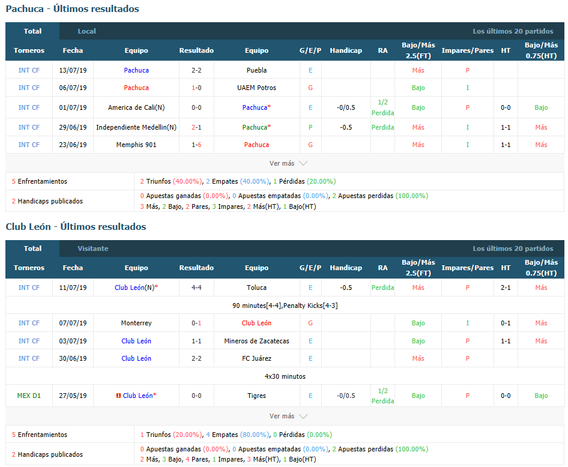This screenshot has width=568, height=467.
Task: Open 'Los últimos 20 partidos' in the Club León section
Action: pyautogui.click(x=513, y=249)
